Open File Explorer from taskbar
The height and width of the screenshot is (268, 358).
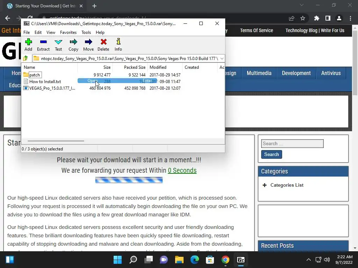(x=179, y=260)
